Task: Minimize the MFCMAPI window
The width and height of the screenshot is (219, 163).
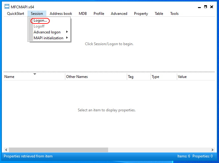Action: click(x=199, y=7)
